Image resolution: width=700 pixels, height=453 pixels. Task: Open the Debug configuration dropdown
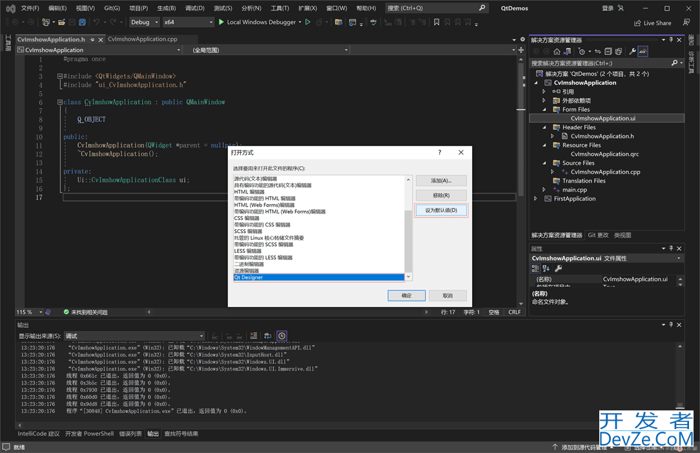coord(144,22)
